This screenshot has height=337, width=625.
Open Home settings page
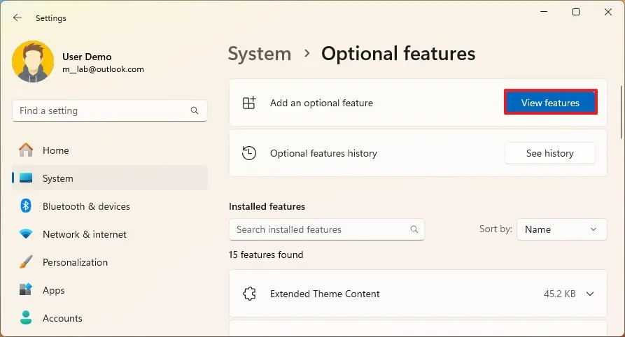[x=110, y=150]
